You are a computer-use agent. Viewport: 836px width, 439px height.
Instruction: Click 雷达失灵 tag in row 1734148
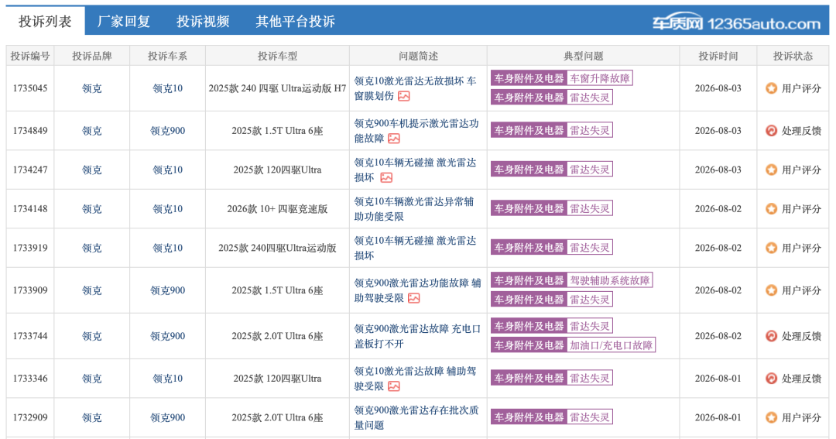[589, 208]
